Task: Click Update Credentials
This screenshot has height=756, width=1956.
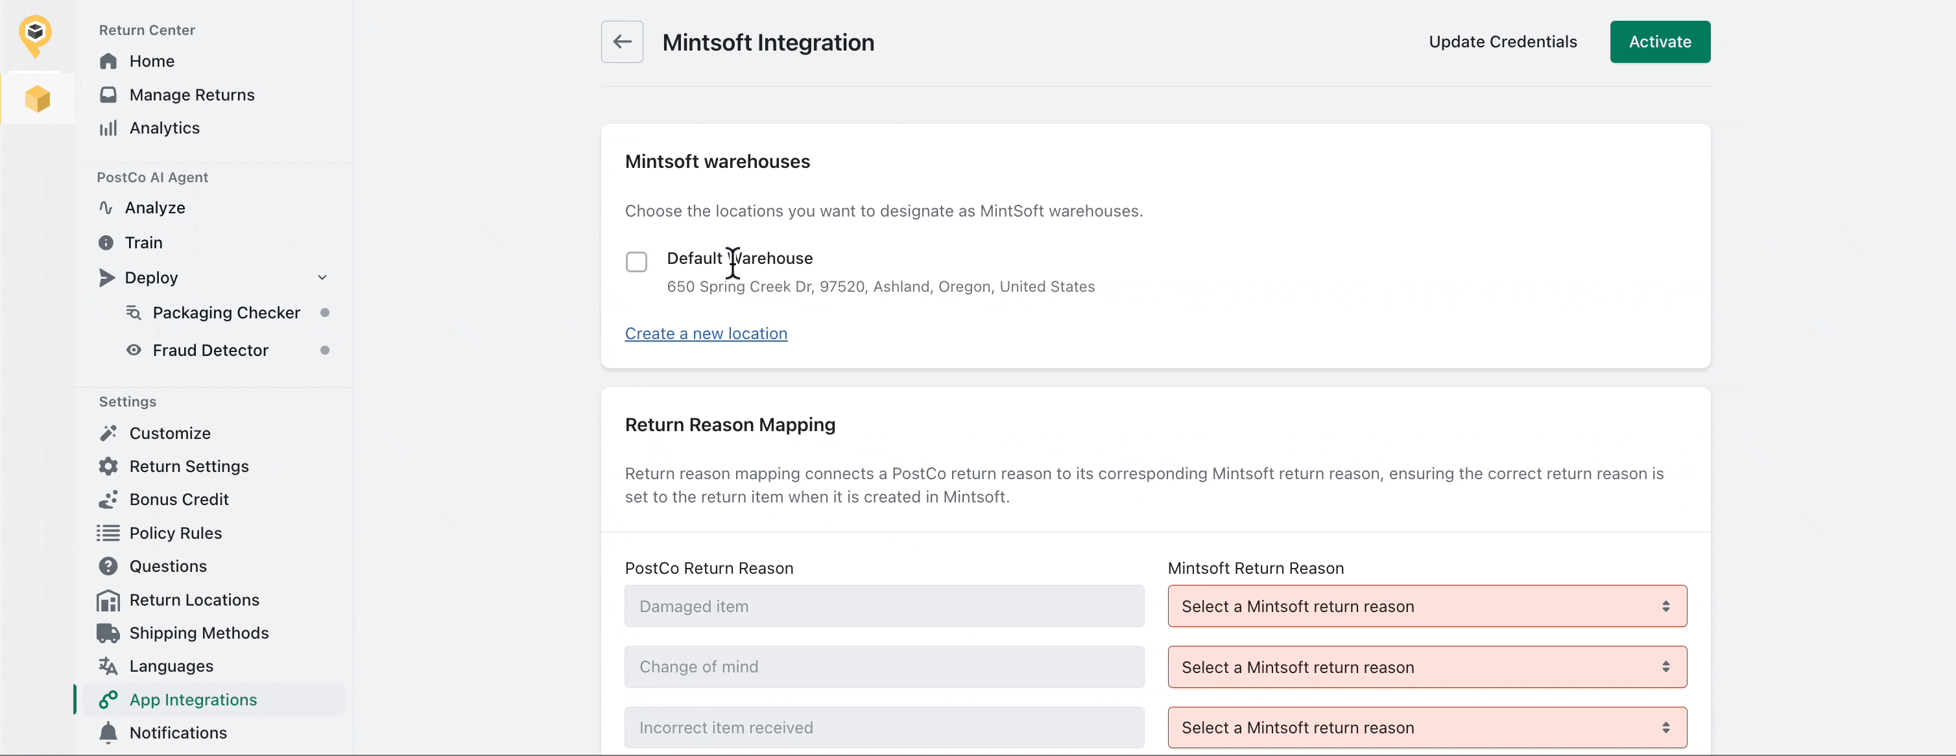Action: (x=1502, y=41)
